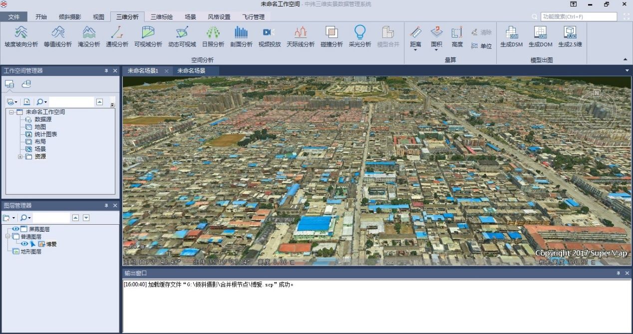633x334 pixels.
Task: Toggle visibility of the 屏幕图层 layer
Action: tap(15, 229)
